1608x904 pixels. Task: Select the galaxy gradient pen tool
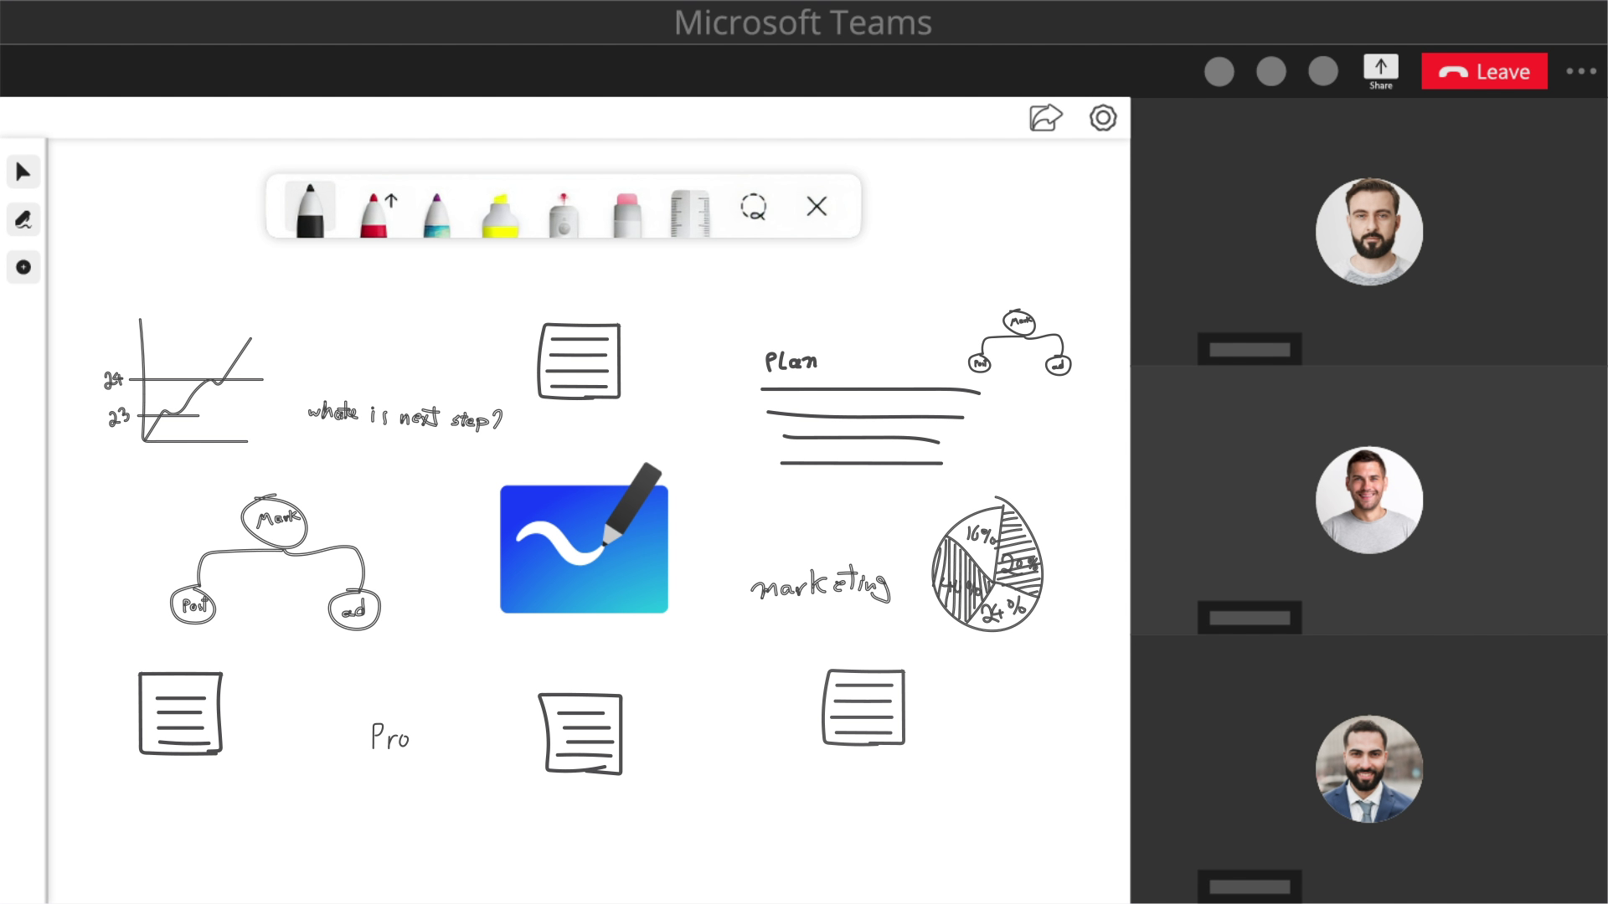(436, 215)
